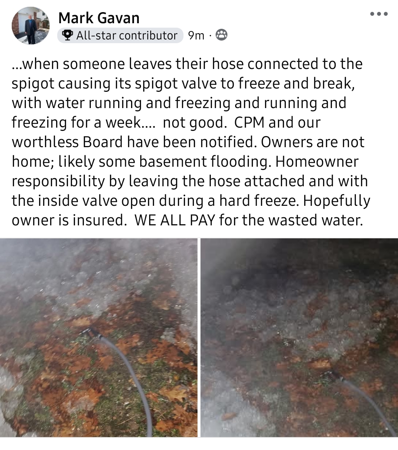
Task: Open the left photo of frozen hose
Action: pos(99,337)
